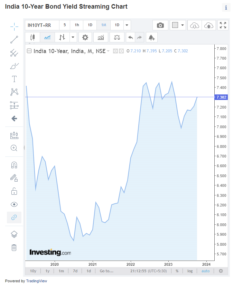Image resolution: width=233 pixels, height=284 pixels.
Task: Expand the interval dropdown arrow
Action: [x=127, y=25]
